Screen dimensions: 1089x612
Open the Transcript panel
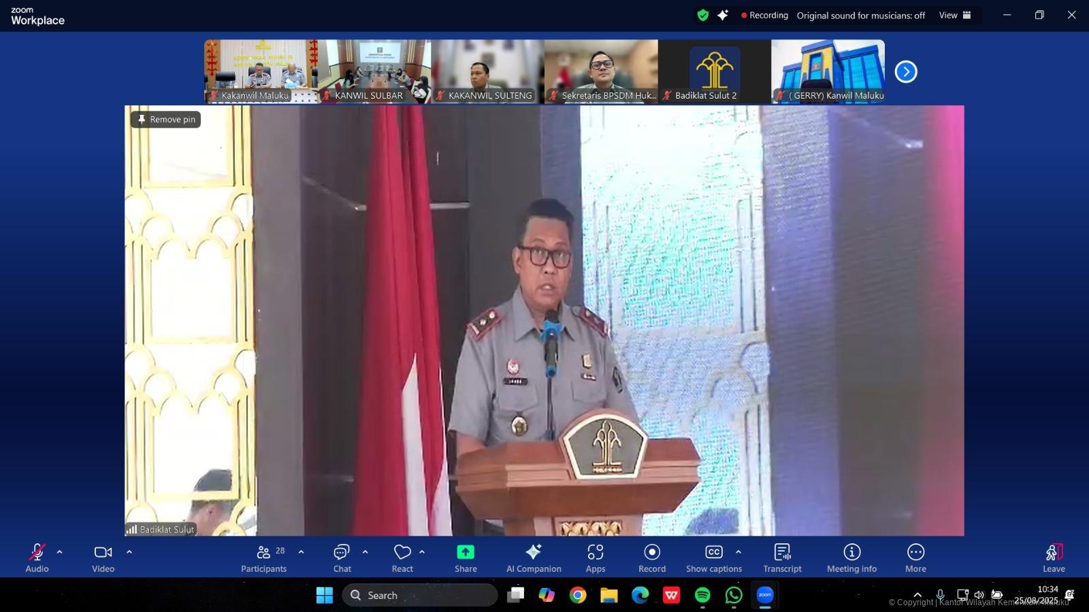(x=782, y=558)
